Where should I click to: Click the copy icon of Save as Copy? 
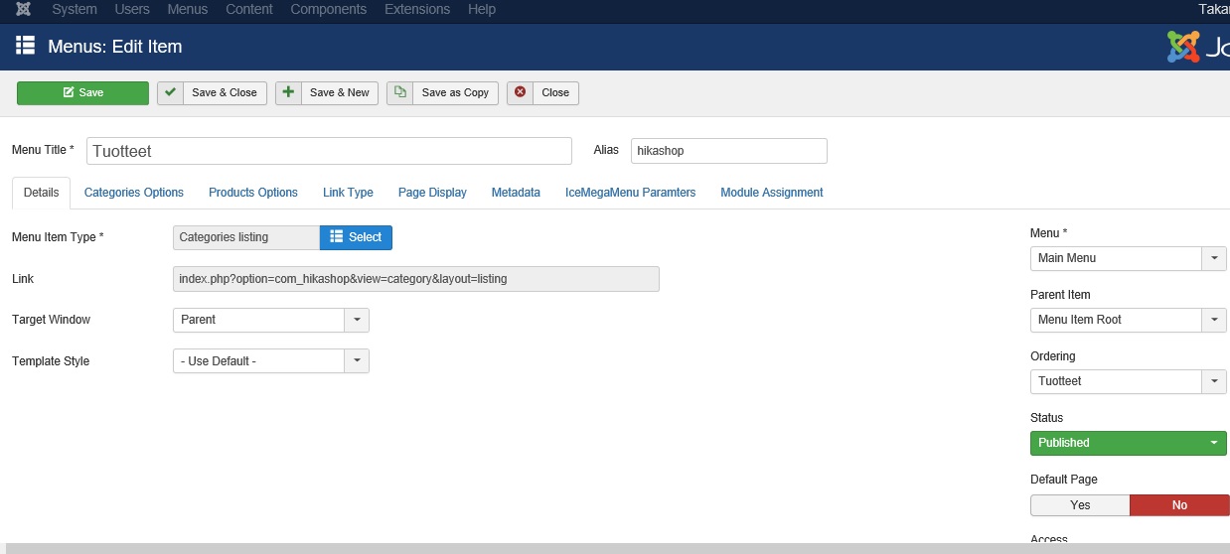coord(400,92)
